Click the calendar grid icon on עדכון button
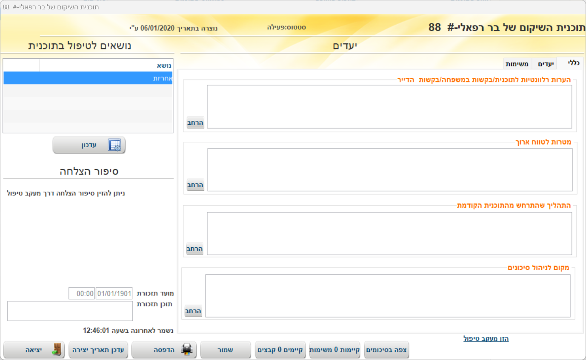Viewport: 586px width, 360px height. pos(114,145)
